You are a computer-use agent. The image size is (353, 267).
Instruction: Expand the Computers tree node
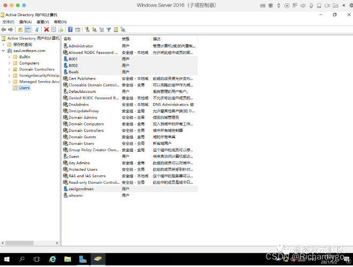tap(9, 63)
